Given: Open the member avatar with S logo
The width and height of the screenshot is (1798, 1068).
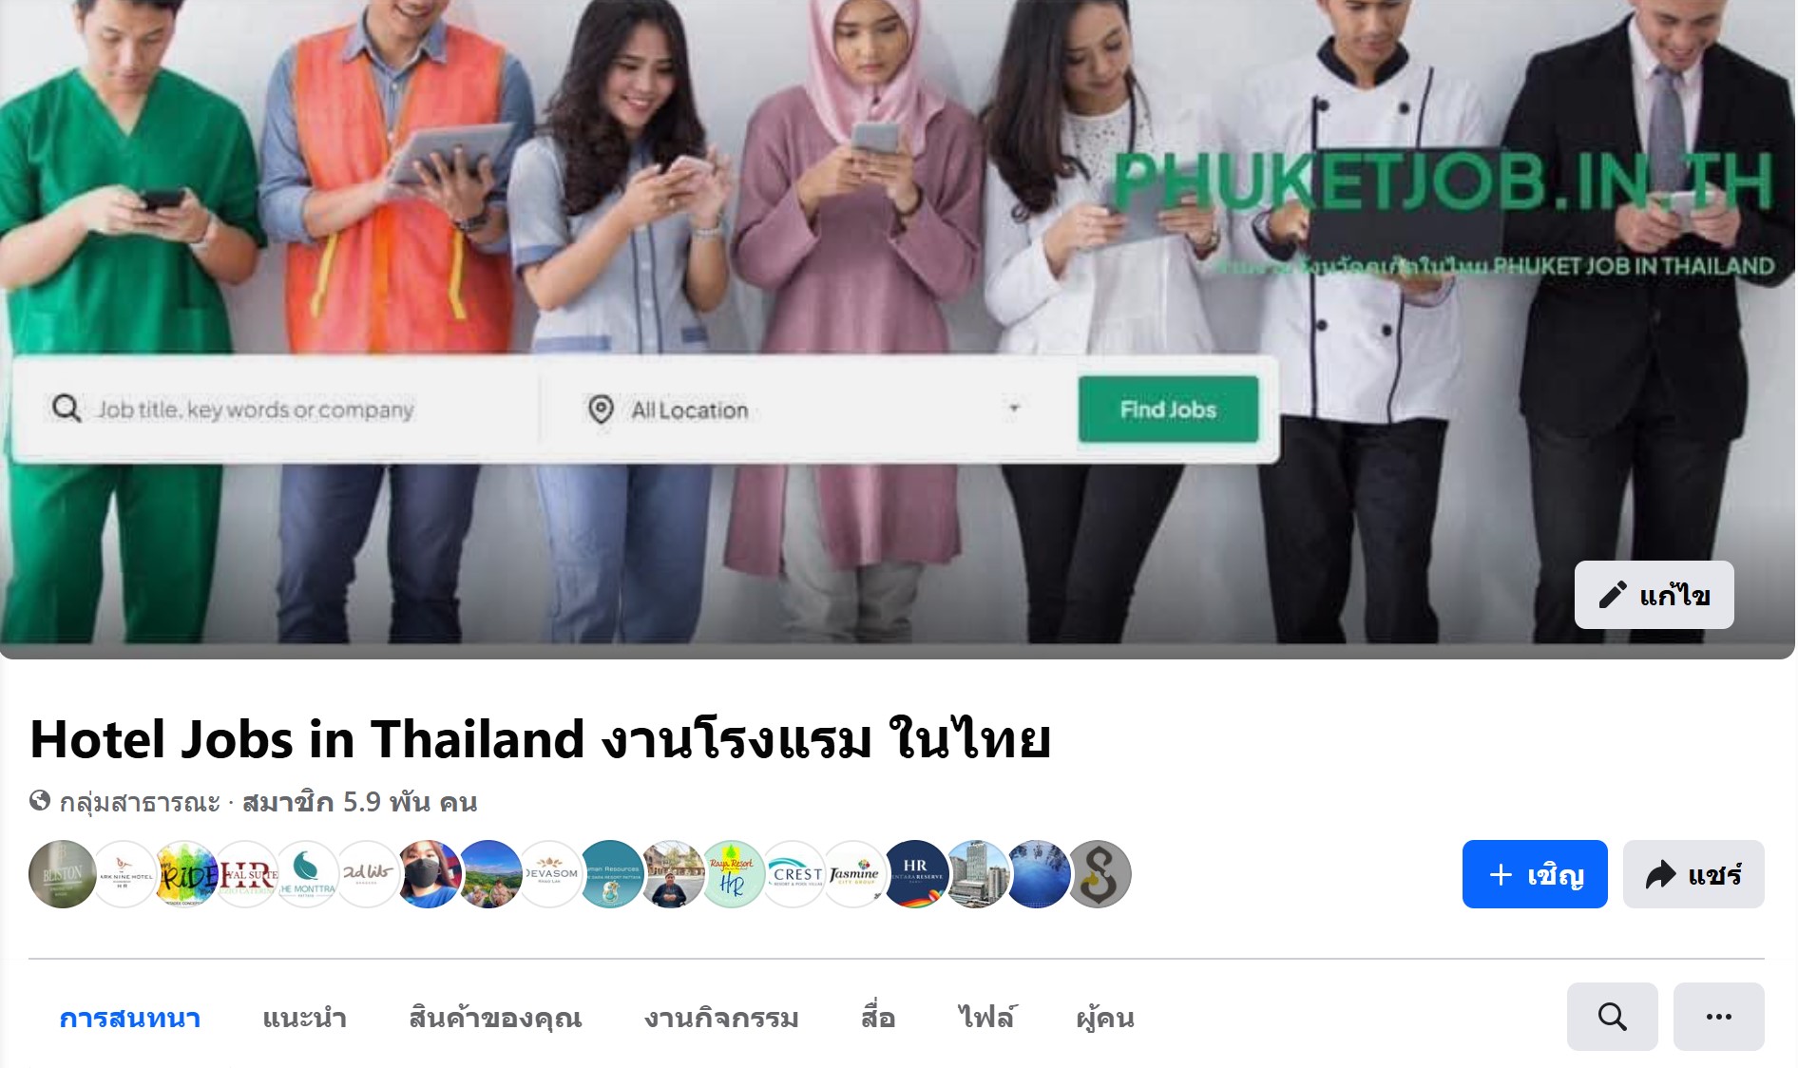Looking at the screenshot, I should pos(1099,874).
